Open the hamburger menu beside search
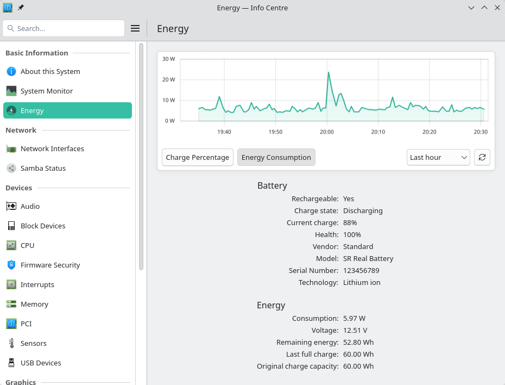505x385 pixels. point(135,28)
